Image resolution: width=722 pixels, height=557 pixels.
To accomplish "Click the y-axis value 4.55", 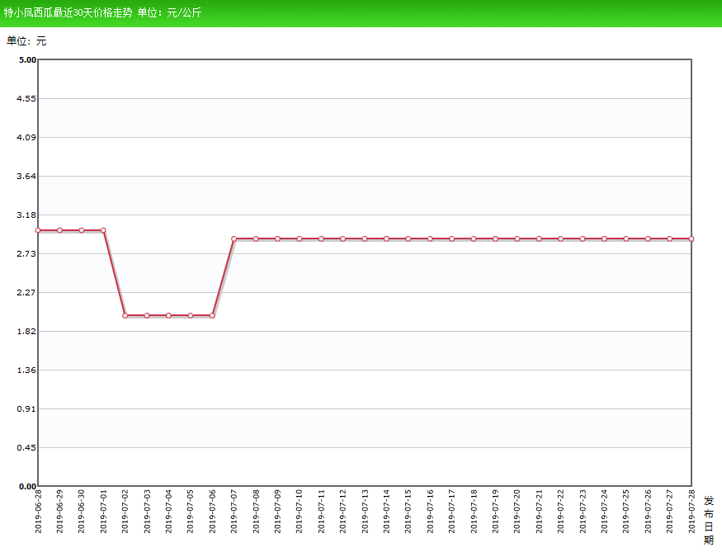I will point(26,98).
